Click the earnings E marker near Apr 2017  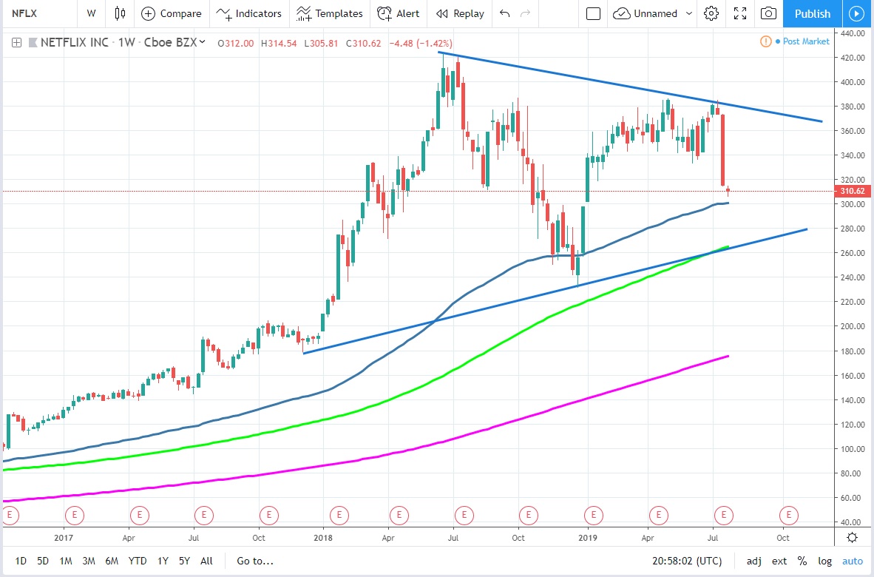click(139, 515)
